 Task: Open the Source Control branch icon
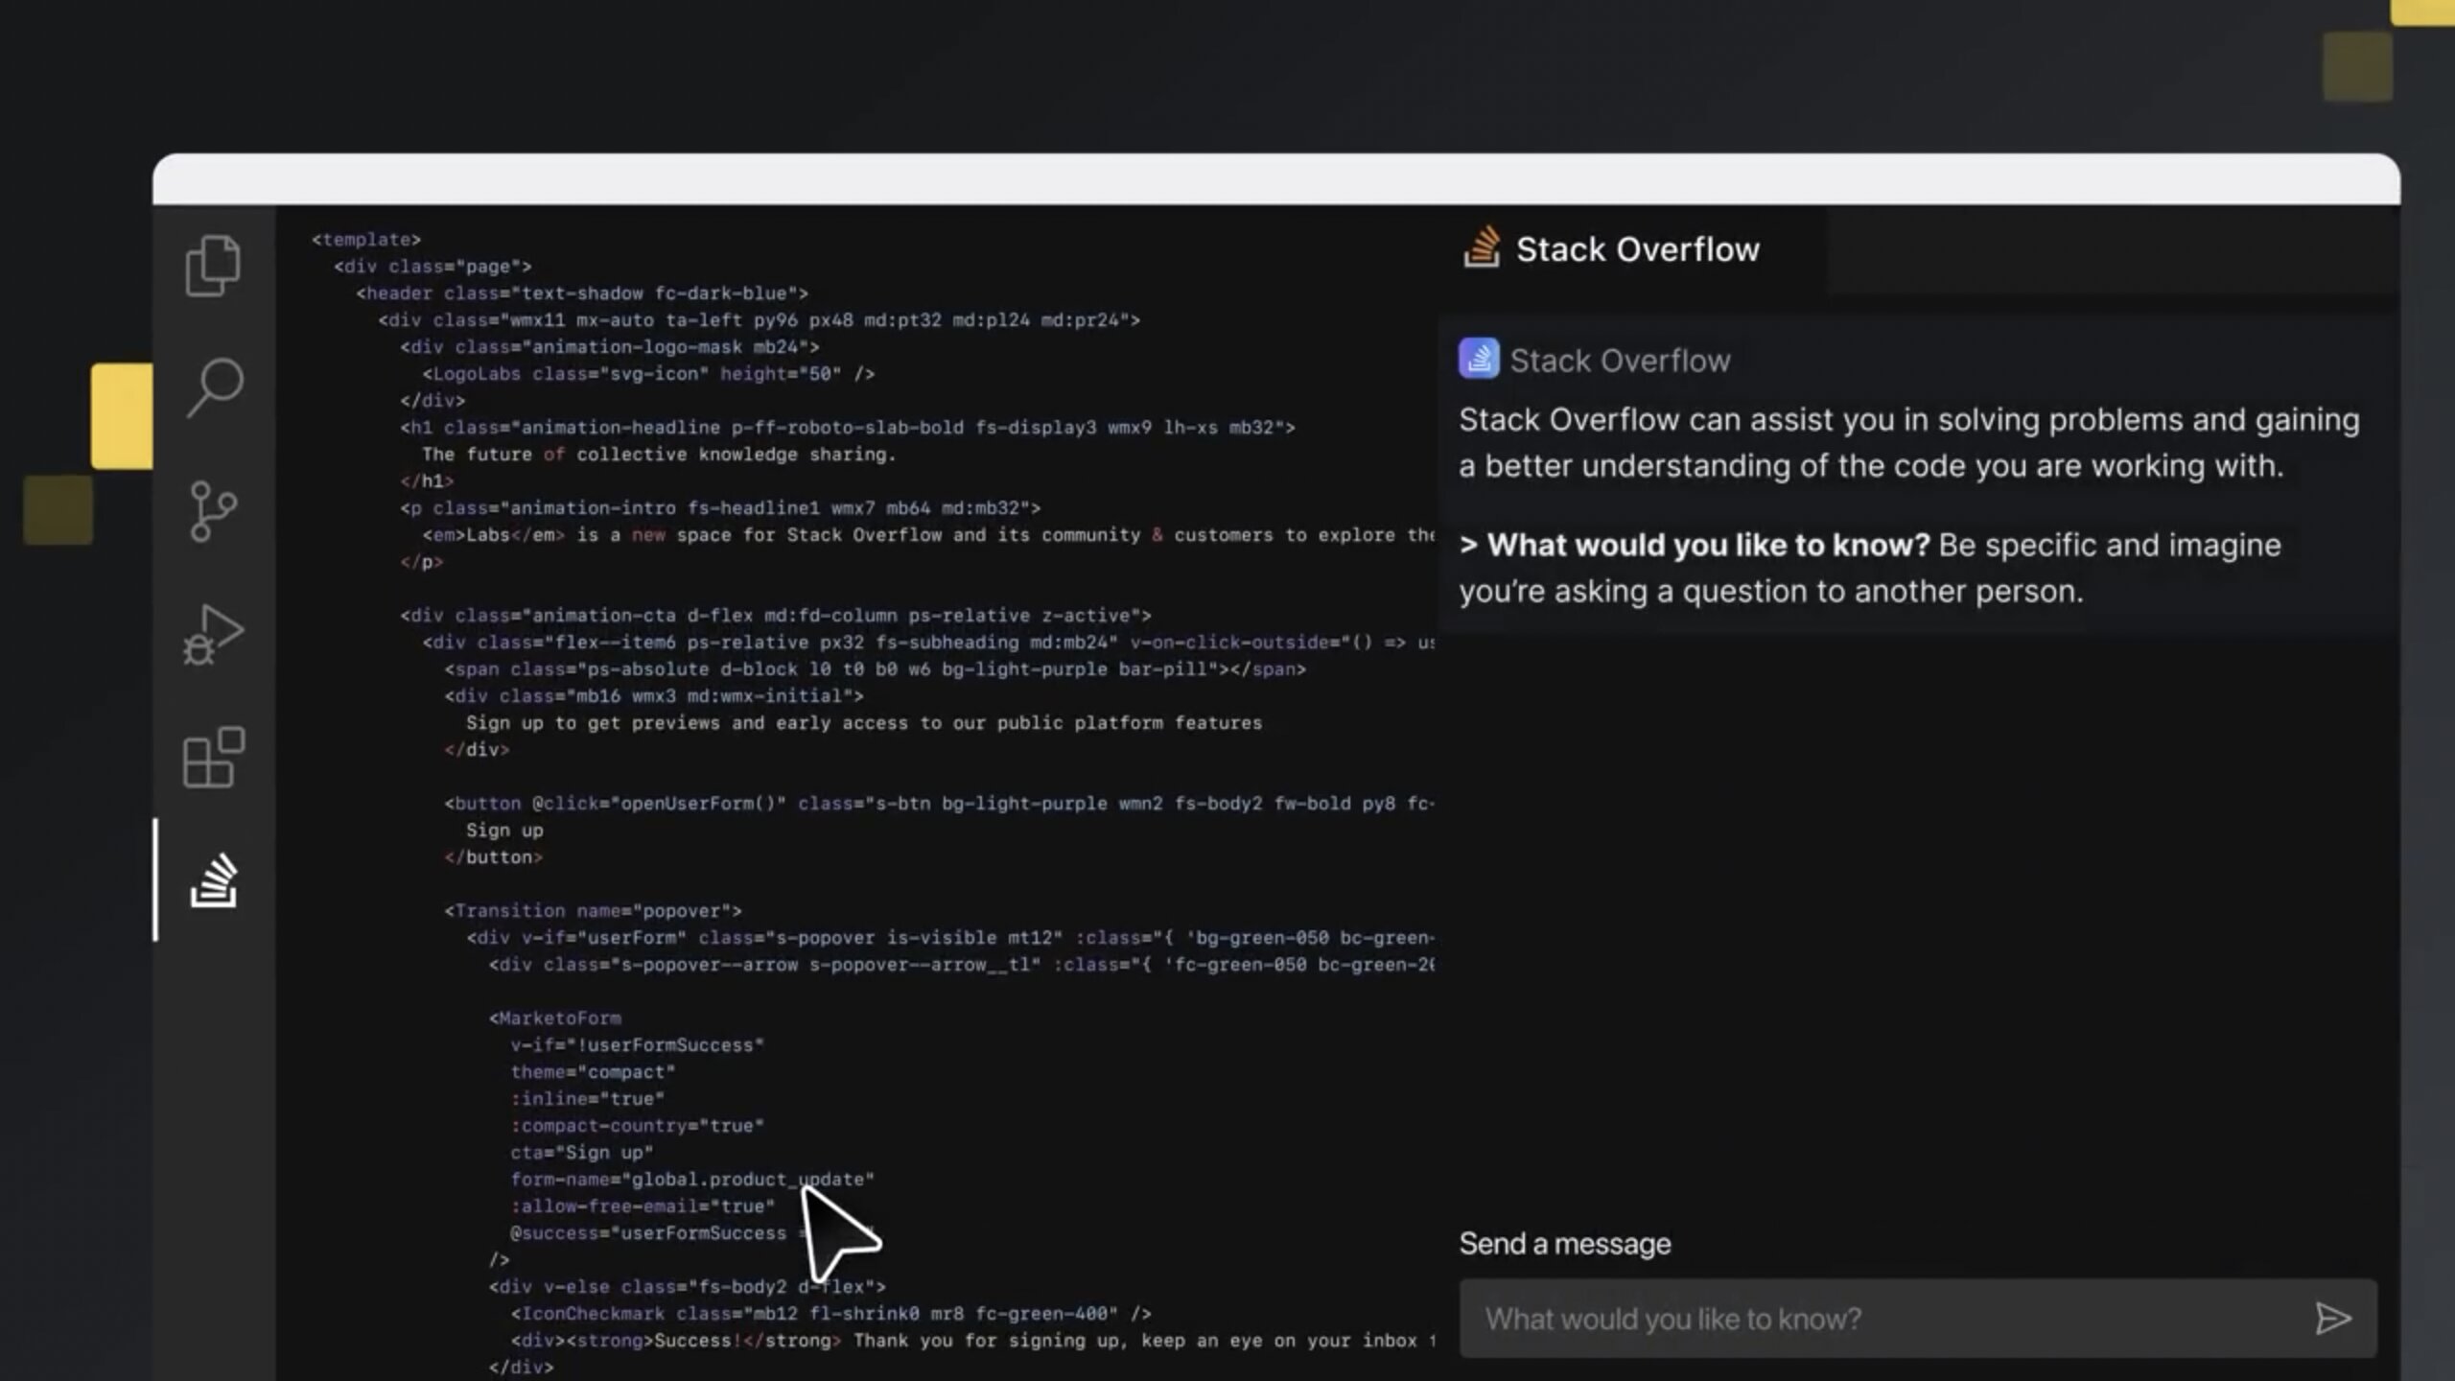click(x=213, y=511)
